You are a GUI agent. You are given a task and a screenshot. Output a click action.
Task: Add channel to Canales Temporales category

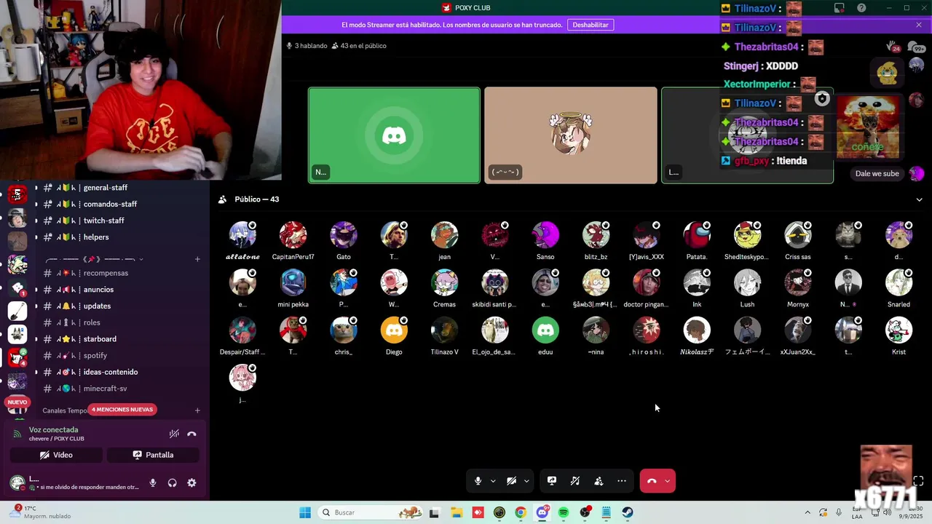click(197, 410)
